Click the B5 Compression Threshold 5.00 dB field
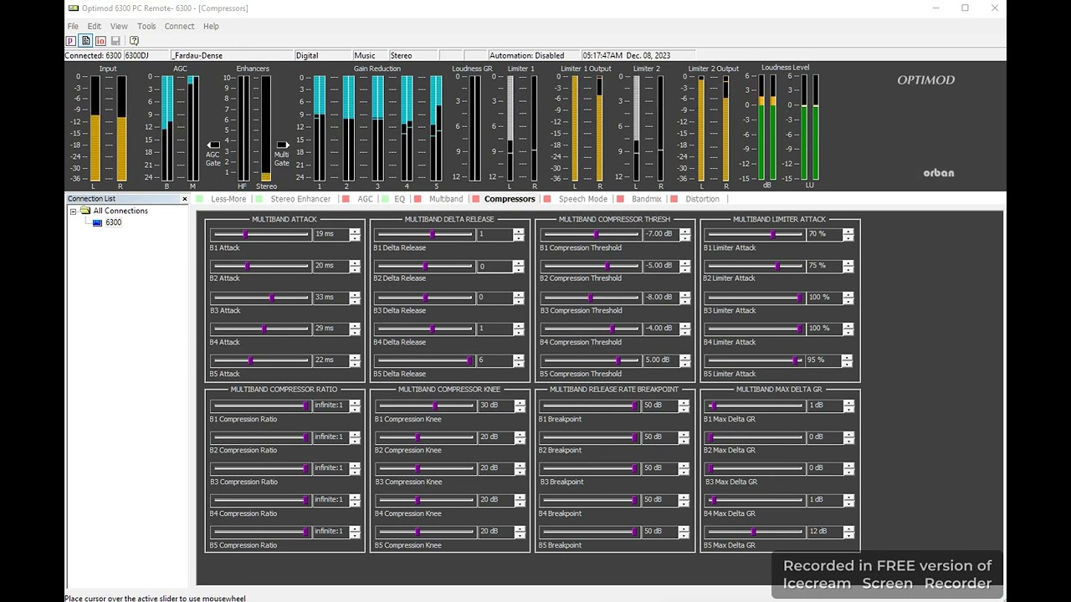Screen dimensions: 1071x602 click(660, 360)
